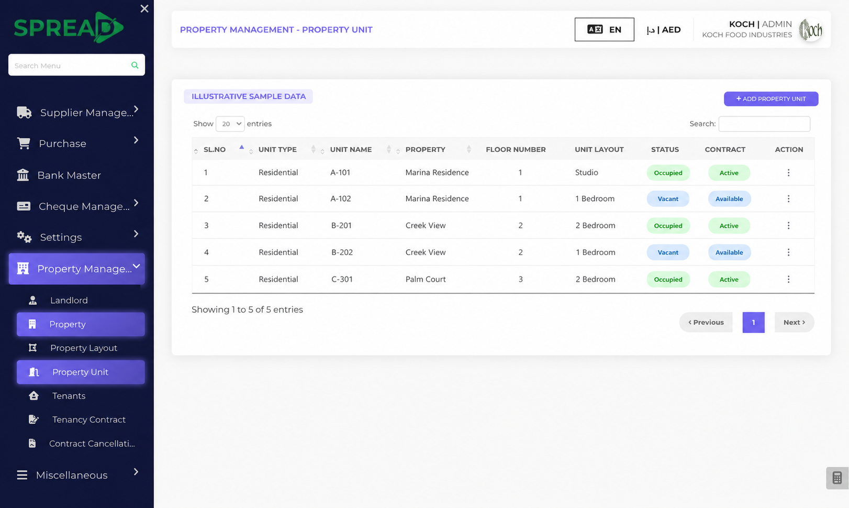This screenshot has height=508, width=849.
Task: Click the SPREAD logo
Action: point(69,27)
